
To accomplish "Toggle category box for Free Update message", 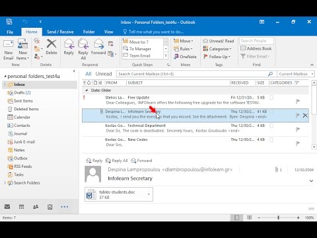I will [271, 98].
